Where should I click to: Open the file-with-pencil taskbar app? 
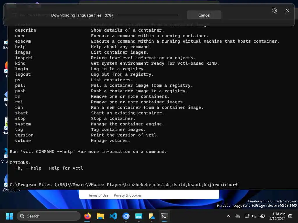(151, 216)
